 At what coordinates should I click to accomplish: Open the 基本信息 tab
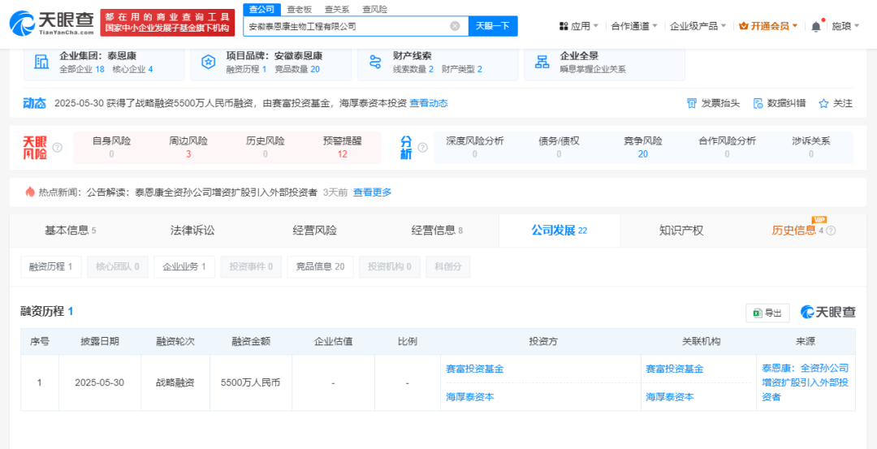[71, 231]
